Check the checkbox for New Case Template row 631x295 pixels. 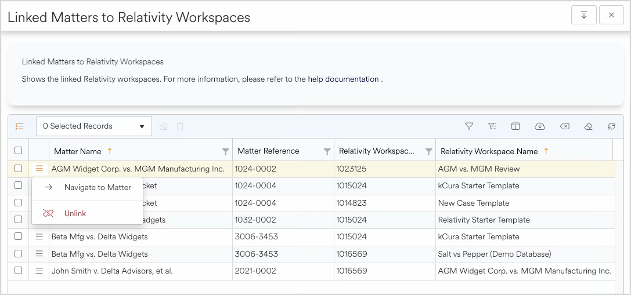[18, 202]
